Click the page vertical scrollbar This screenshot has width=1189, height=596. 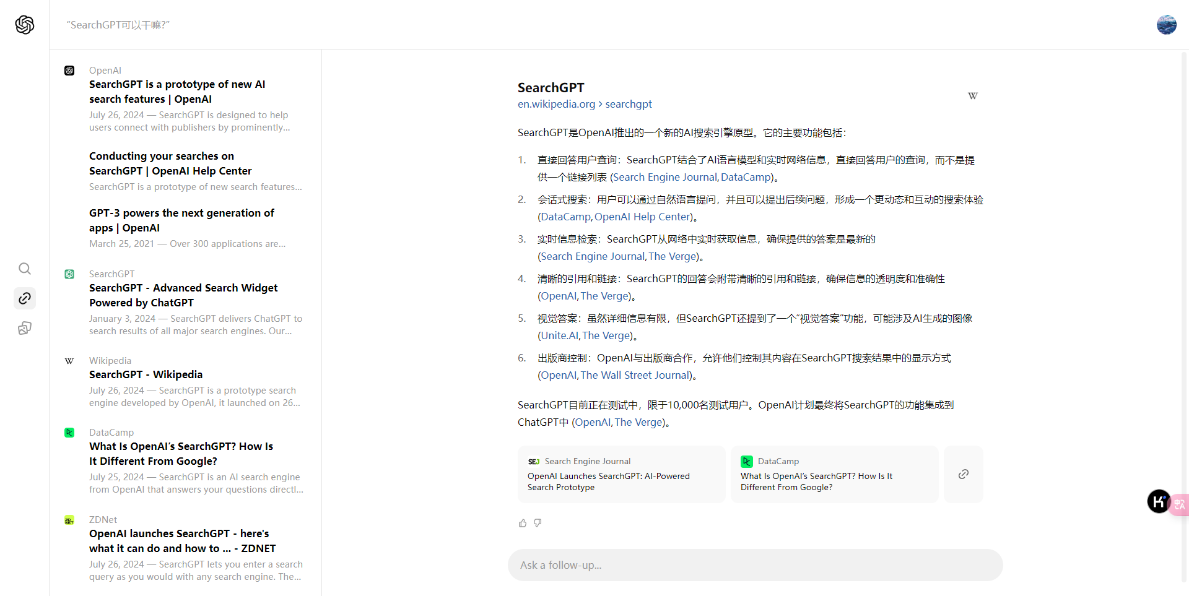(1184, 316)
